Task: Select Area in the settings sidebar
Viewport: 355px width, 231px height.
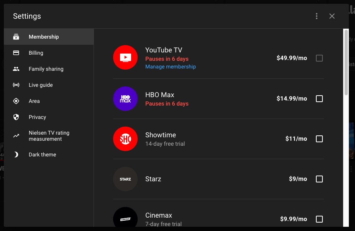Action: pyautogui.click(x=34, y=101)
